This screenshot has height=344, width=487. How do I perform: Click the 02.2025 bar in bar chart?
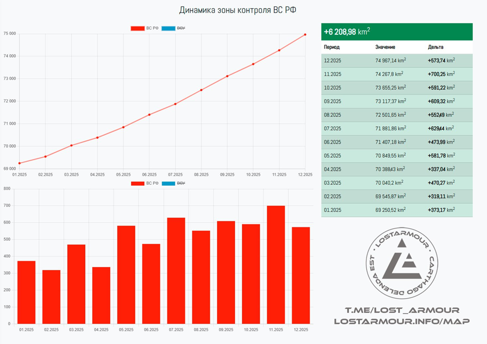pos(51,297)
